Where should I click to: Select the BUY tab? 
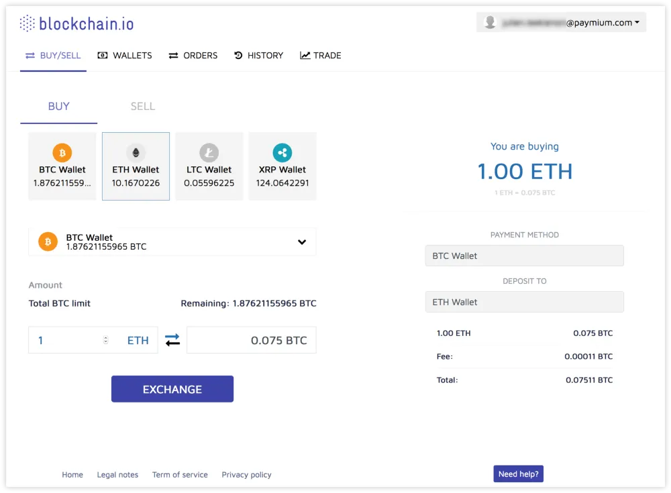(x=58, y=107)
